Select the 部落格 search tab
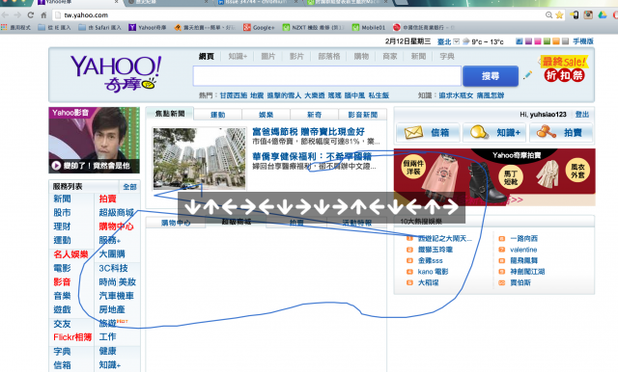The width and height of the screenshot is (618, 372). [329, 56]
